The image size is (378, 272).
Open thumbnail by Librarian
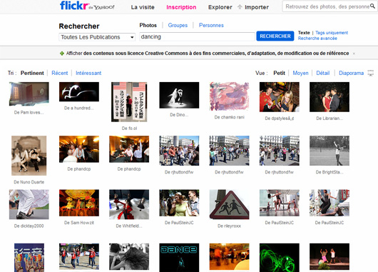[x=330, y=97]
